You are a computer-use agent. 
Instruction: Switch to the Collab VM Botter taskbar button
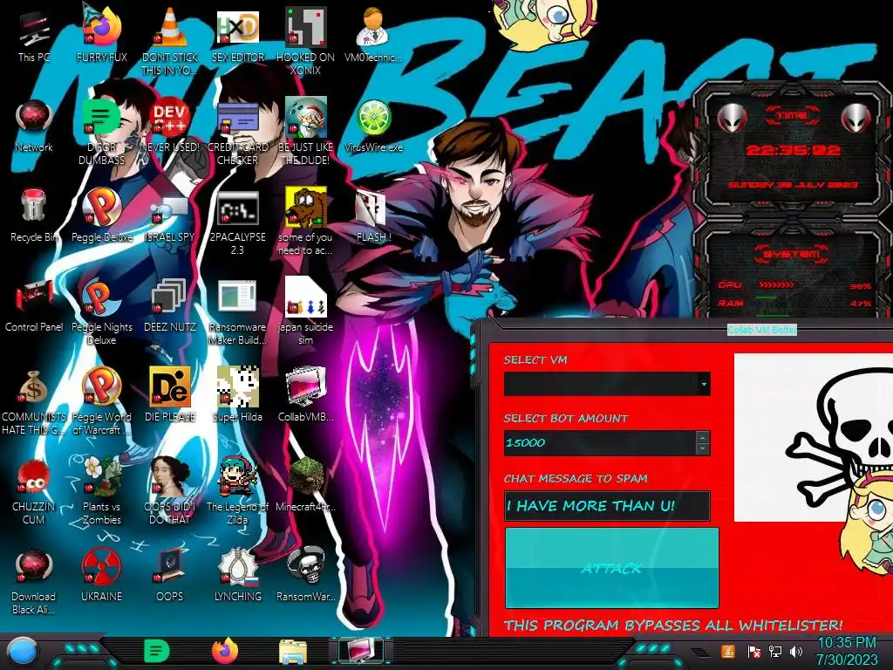[361, 651]
